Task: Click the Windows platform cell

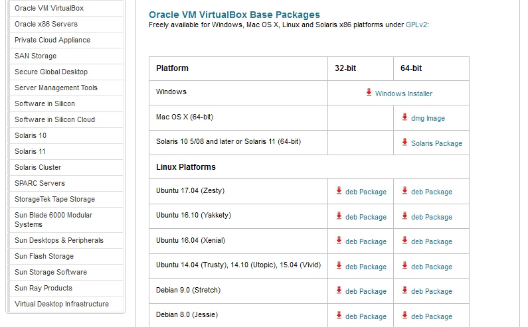Action: tap(238, 92)
